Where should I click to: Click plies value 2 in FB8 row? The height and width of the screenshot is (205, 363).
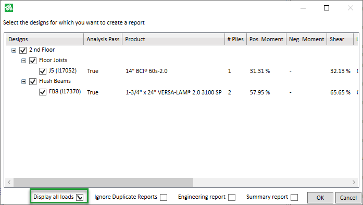click(230, 92)
